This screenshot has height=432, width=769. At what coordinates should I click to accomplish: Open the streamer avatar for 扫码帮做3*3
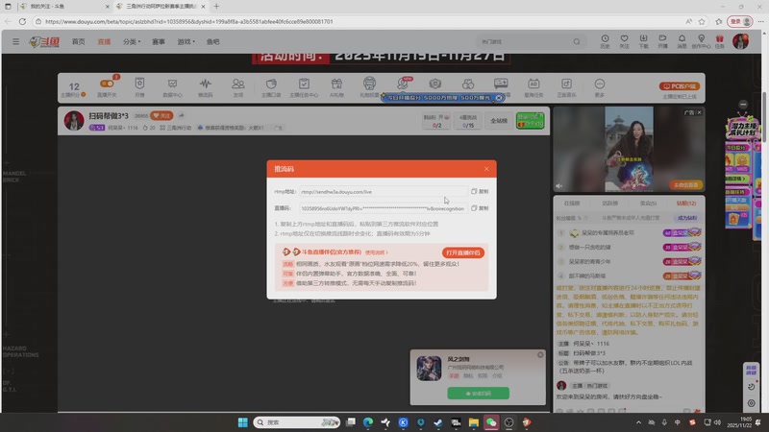click(x=74, y=121)
